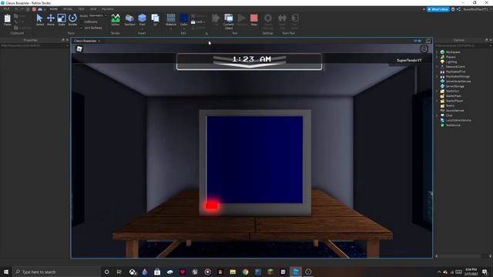Screen dimensions: 493x277
Task: Click the red glowing button on the monitor
Action: point(212,205)
